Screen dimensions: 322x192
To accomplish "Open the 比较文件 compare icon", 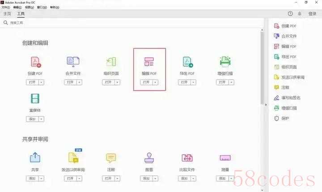I will pos(187,158).
